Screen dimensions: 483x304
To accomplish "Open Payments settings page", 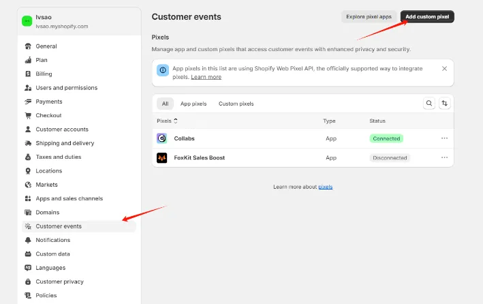I will coord(79,102).
